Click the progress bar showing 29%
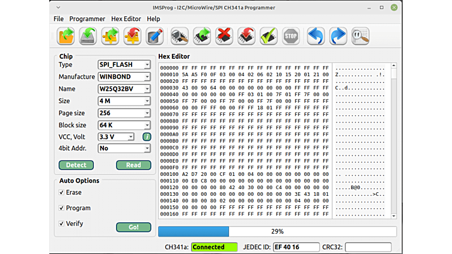Viewport: 452px width, 254px height. pos(277,231)
